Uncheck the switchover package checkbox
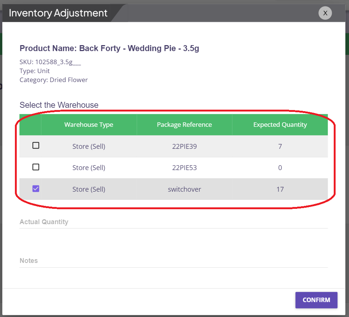Viewport: 349px width, 317px height. [x=36, y=189]
